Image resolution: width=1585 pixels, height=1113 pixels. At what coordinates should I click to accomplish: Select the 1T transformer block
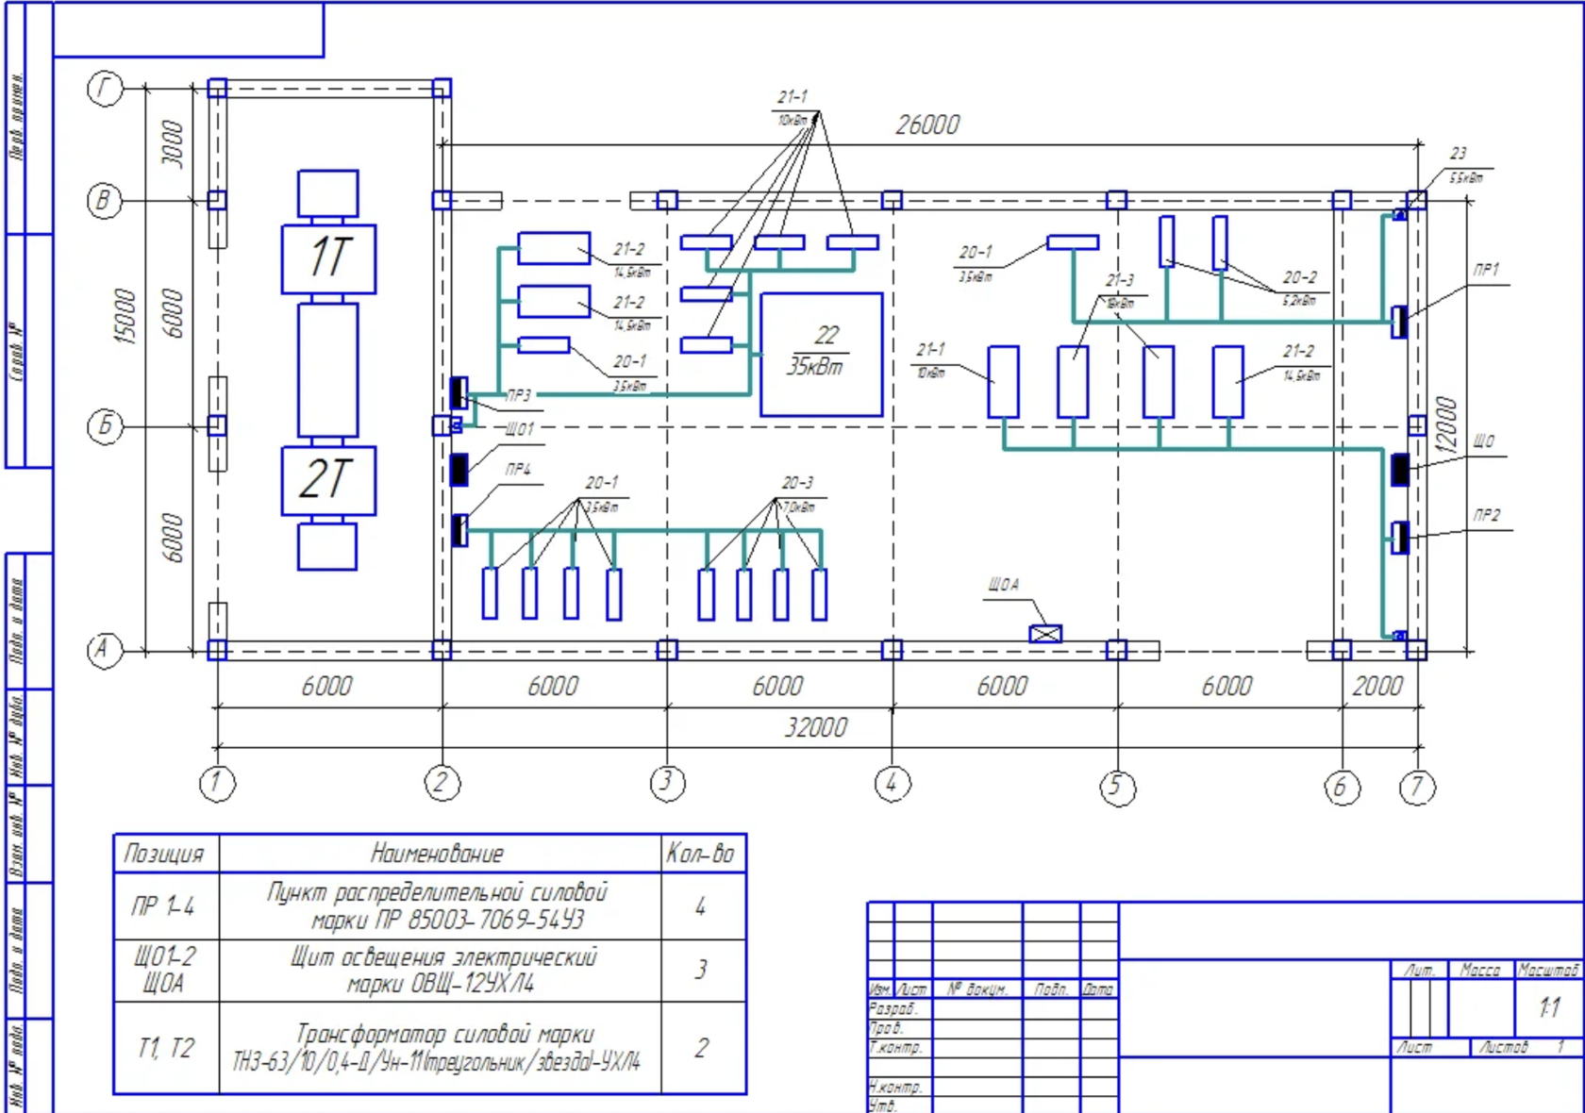[328, 258]
